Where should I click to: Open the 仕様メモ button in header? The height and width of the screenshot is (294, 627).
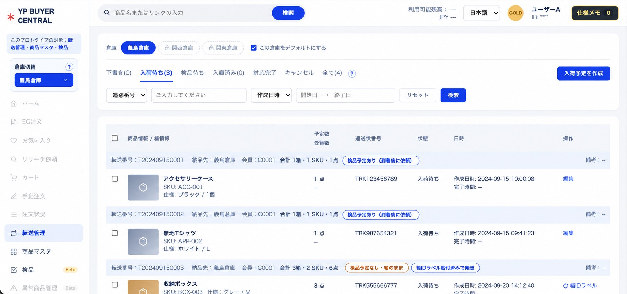tap(595, 13)
